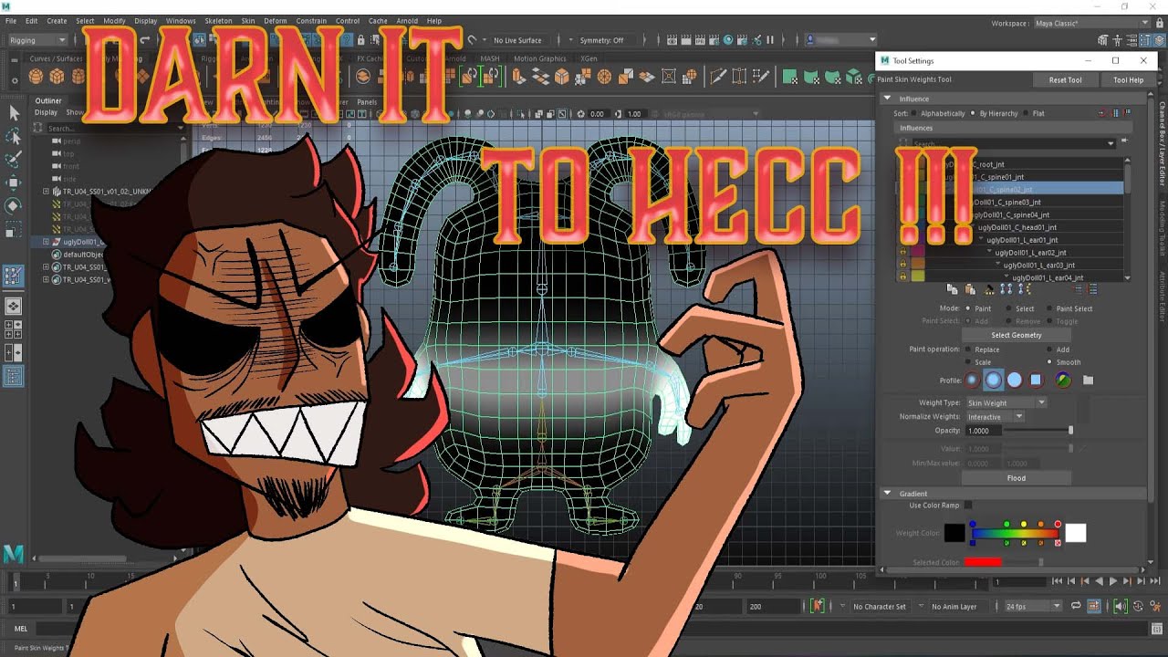Play the animation forwards
The image size is (1168, 657).
click(1113, 581)
